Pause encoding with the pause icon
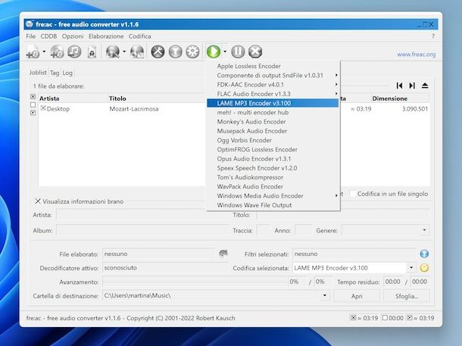The image size is (462, 346). pos(238,51)
